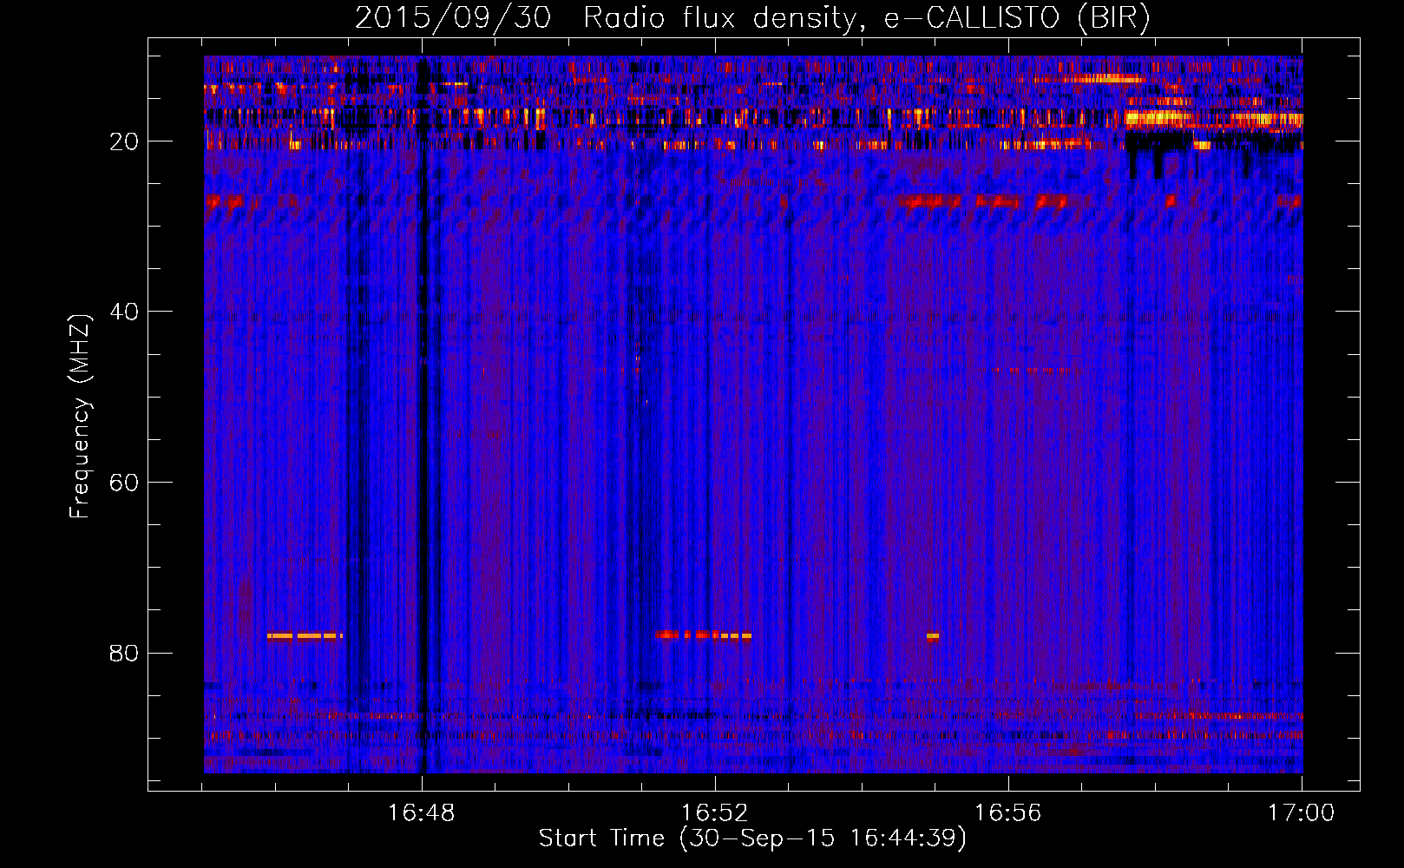Image resolution: width=1404 pixels, height=868 pixels.
Task: Select the "Frequency (MHZ)" y-axis label
Action: pos(80,417)
